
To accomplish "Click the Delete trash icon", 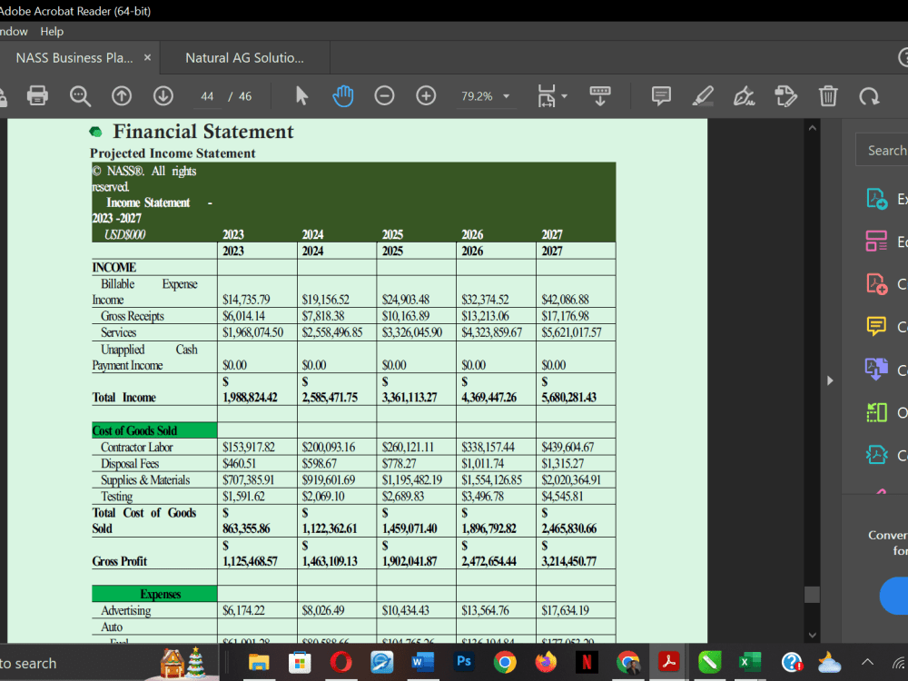I will 828,96.
